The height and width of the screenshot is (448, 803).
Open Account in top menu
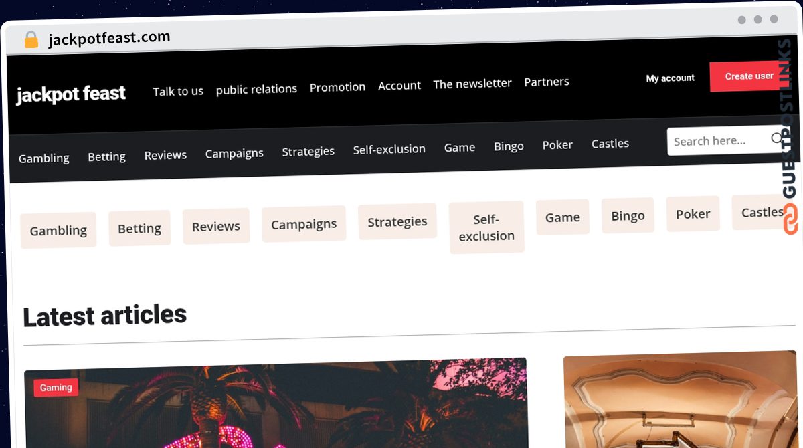pyautogui.click(x=399, y=86)
